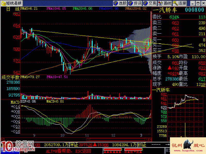Click the 委比 ratio row

(x=179, y=17)
